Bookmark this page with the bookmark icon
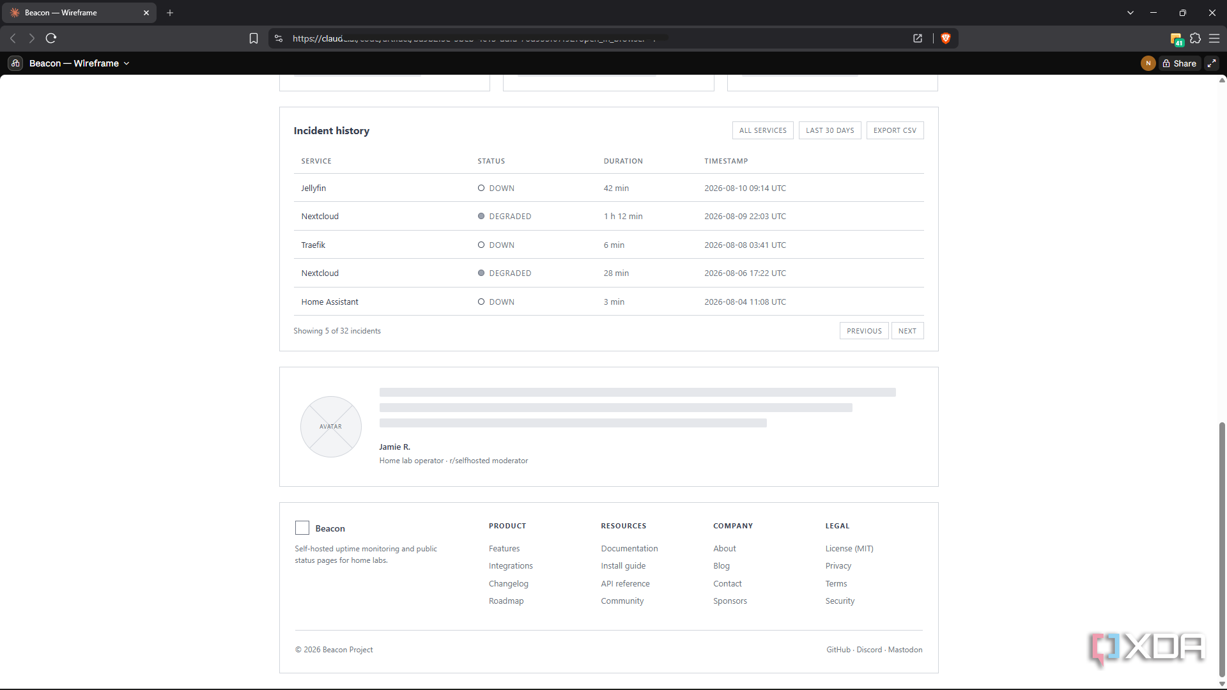Viewport: 1227px width, 690px height. [254, 38]
